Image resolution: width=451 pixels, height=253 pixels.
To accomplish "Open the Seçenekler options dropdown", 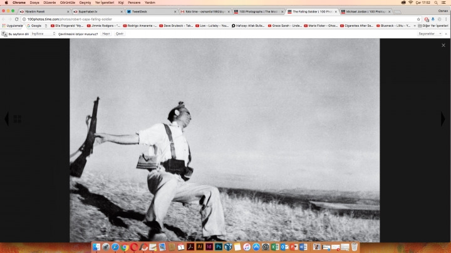I will pyautogui.click(x=428, y=34).
